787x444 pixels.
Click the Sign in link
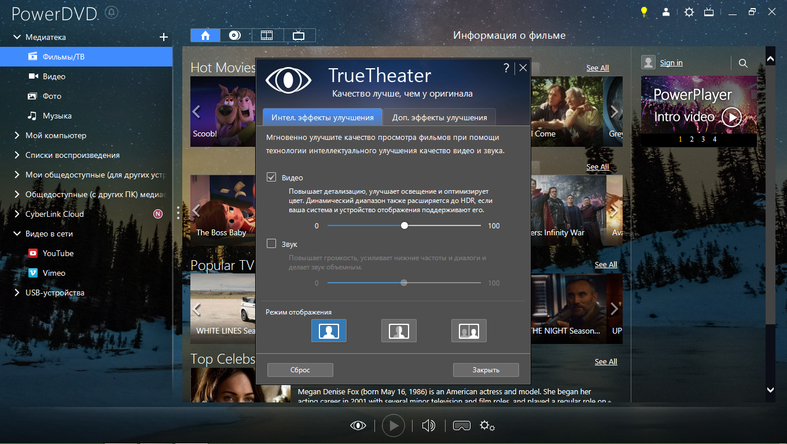[x=671, y=62]
